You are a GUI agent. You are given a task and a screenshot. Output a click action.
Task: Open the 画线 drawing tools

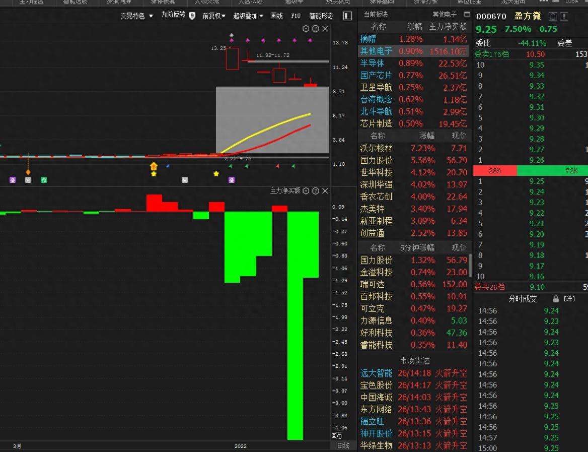(276, 16)
